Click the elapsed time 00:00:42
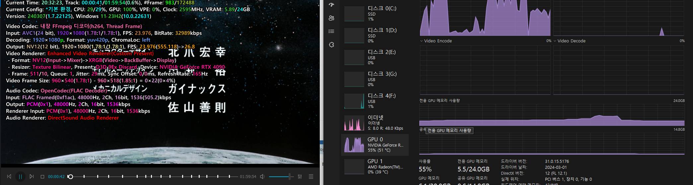Screen dimensions: 693x185 (56, 177)
